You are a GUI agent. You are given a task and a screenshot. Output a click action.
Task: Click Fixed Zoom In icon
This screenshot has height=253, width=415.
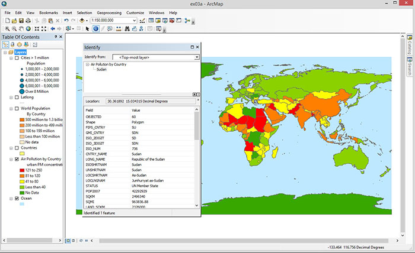(x=37, y=29)
